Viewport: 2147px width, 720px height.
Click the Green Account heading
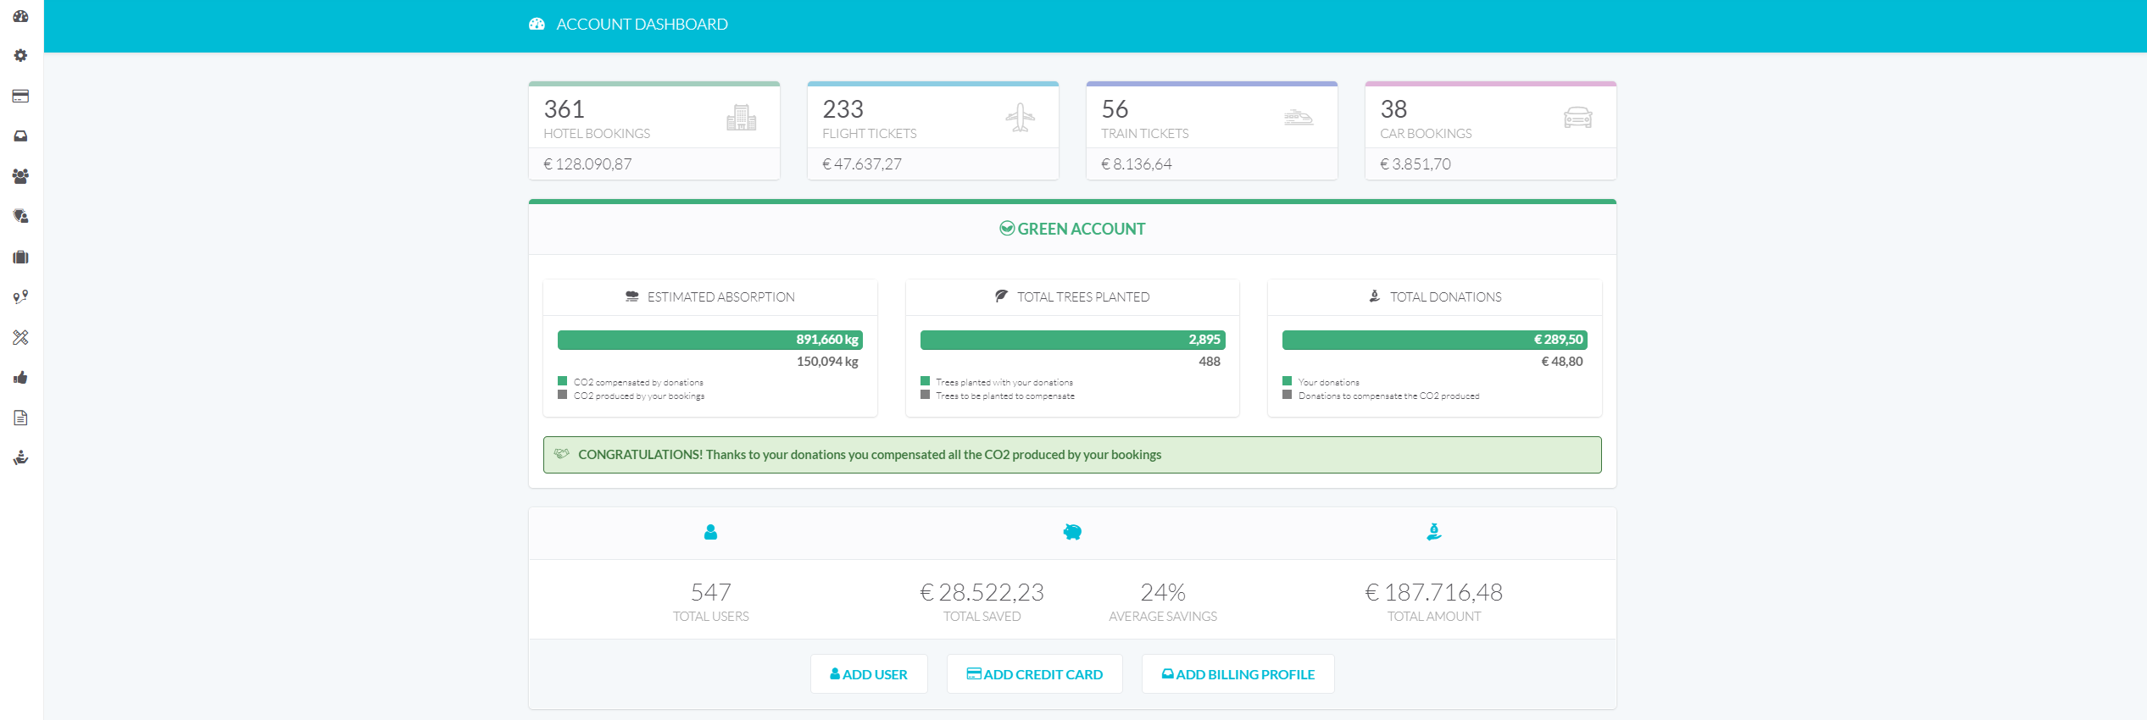point(1082,229)
